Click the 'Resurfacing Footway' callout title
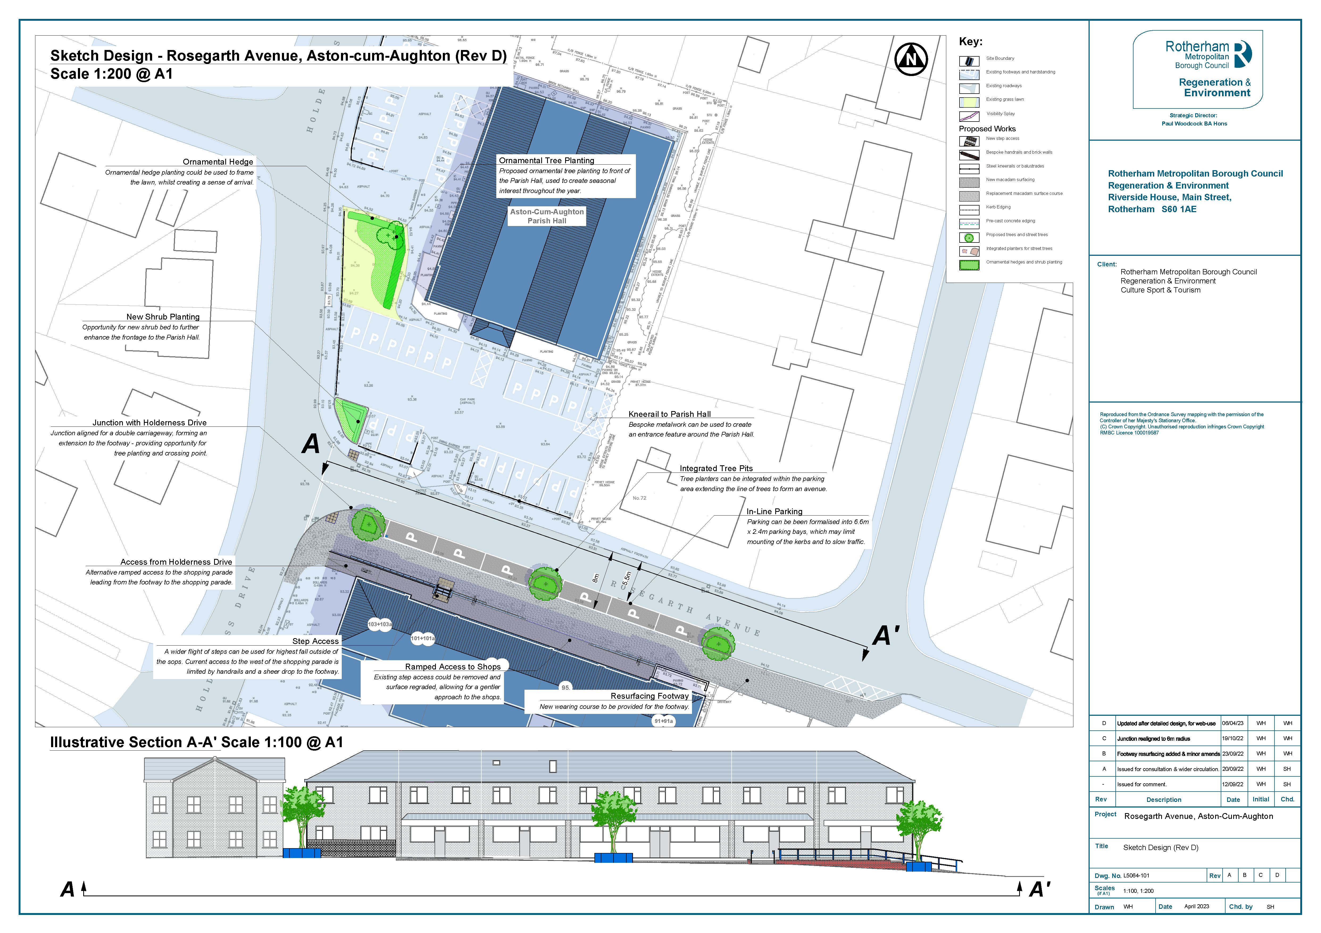The height and width of the screenshot is (933, 1321). (649, 696)
